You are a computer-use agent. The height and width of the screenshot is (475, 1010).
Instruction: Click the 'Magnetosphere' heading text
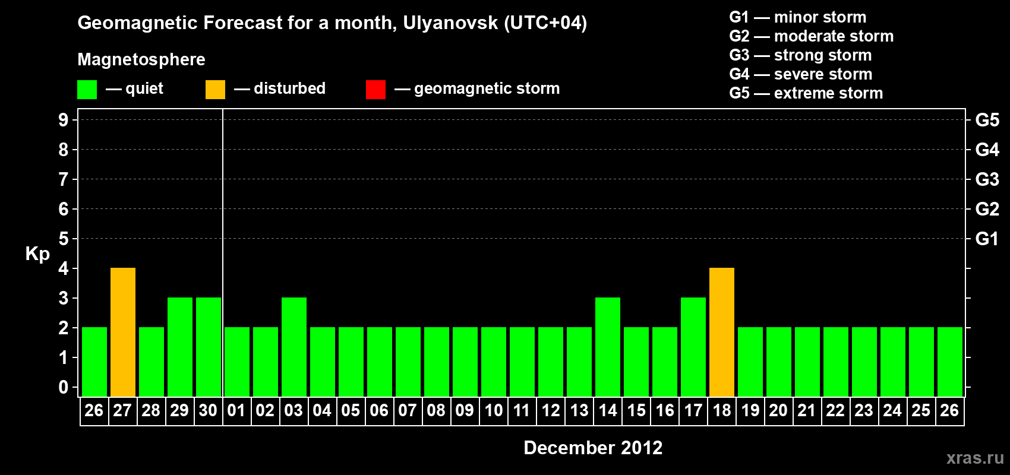(141, 59)
